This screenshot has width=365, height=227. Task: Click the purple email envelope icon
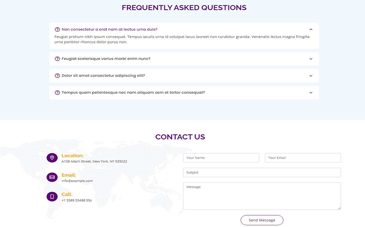pyautogui.click(x=52, y=177)
